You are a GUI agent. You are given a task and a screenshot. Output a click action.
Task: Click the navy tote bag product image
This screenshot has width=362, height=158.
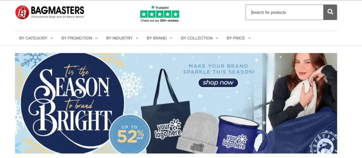pyautogui.click(x=165, y=110)
